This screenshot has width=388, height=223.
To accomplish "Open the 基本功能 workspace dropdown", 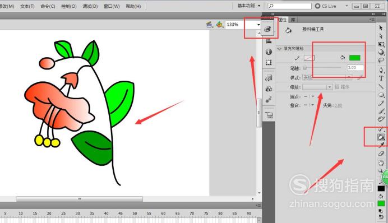I will point(249,6).
